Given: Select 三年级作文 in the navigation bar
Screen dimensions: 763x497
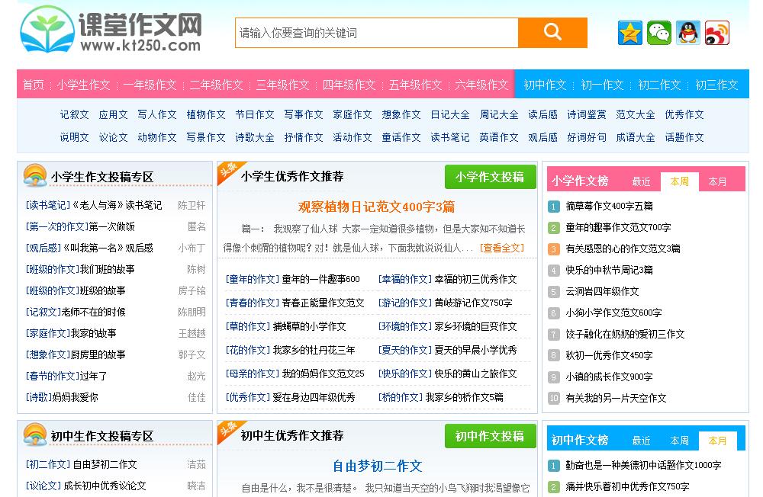Looking at the screenshot, I should 282,85.
